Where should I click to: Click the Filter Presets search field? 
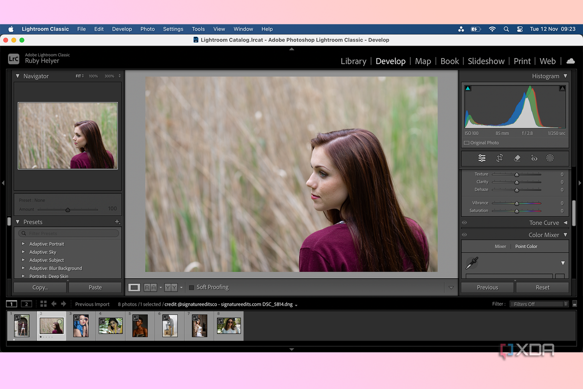pyautogui.click(x=69, y=233)
